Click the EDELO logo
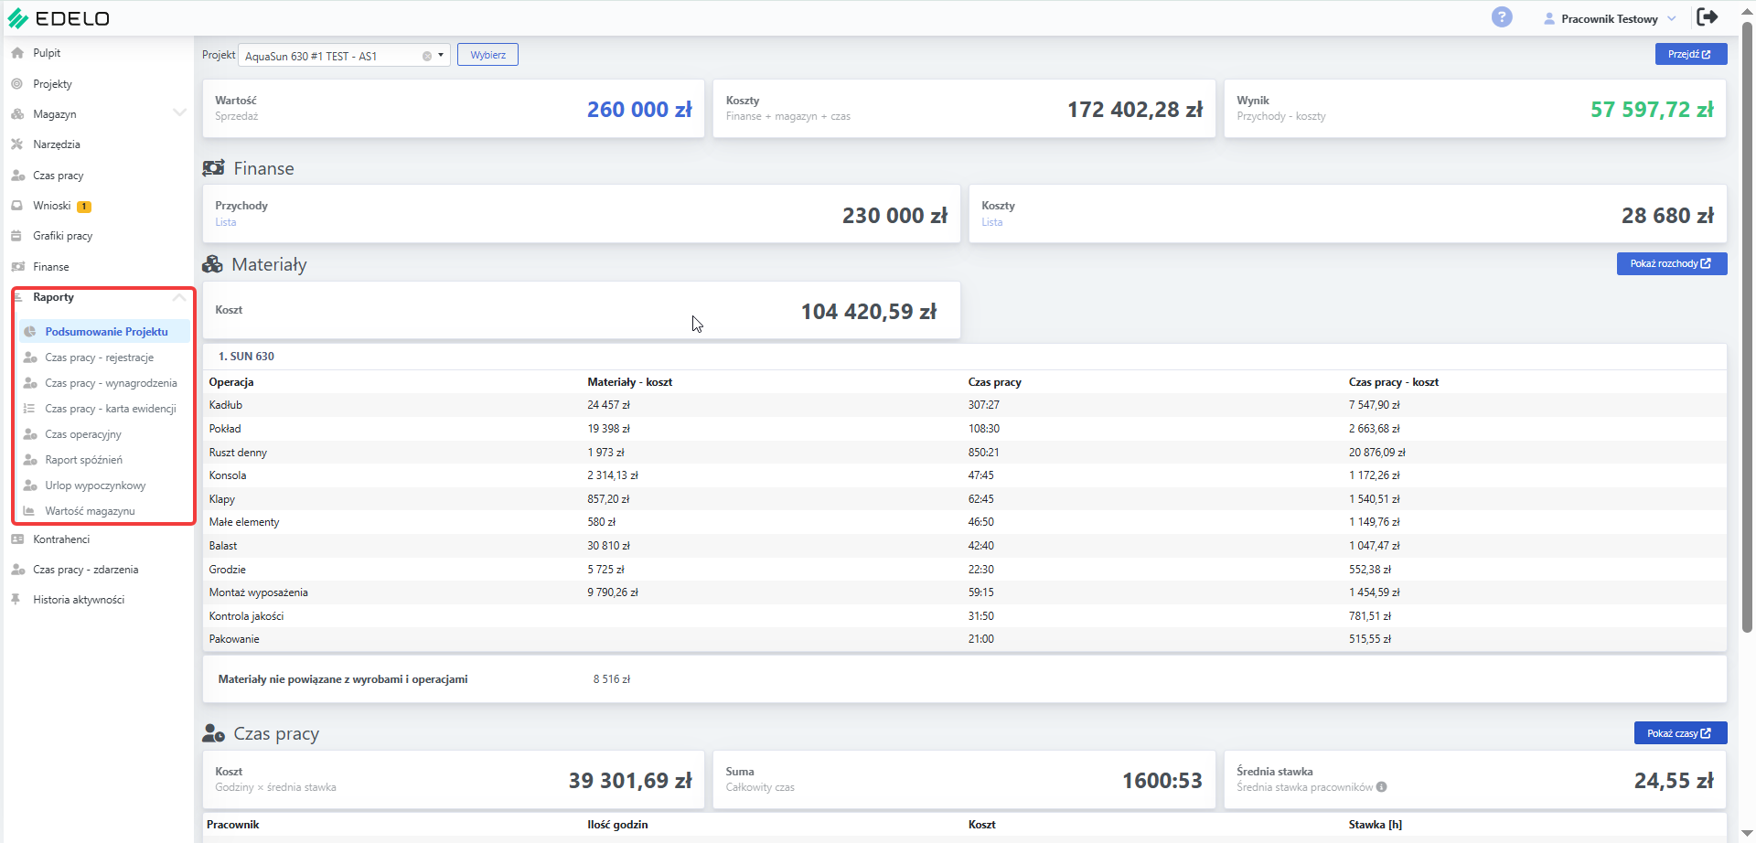This screenshot has width=1756, height=843. click(59, 18)
